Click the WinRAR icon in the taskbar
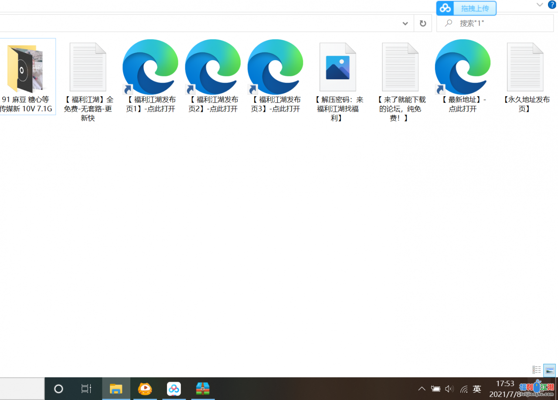This screenshot has width=558, height=400. 203,389
